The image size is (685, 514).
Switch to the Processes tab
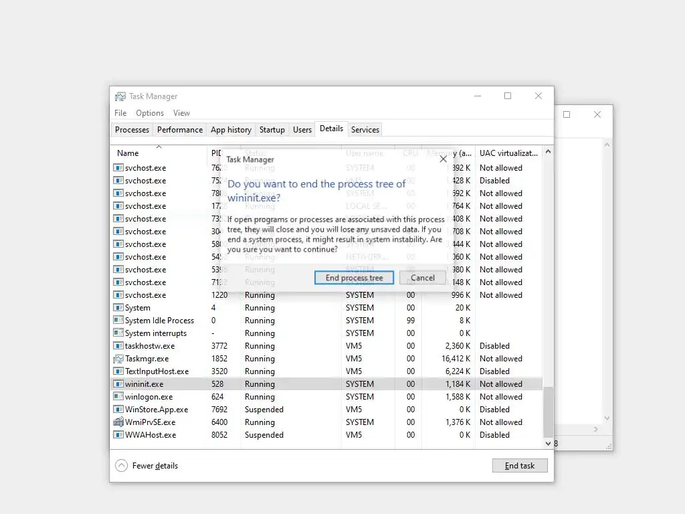click(132, 129)
